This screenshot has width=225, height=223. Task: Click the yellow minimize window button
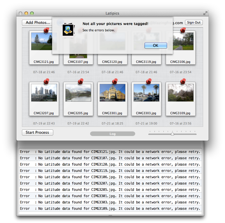click(26, 13)
